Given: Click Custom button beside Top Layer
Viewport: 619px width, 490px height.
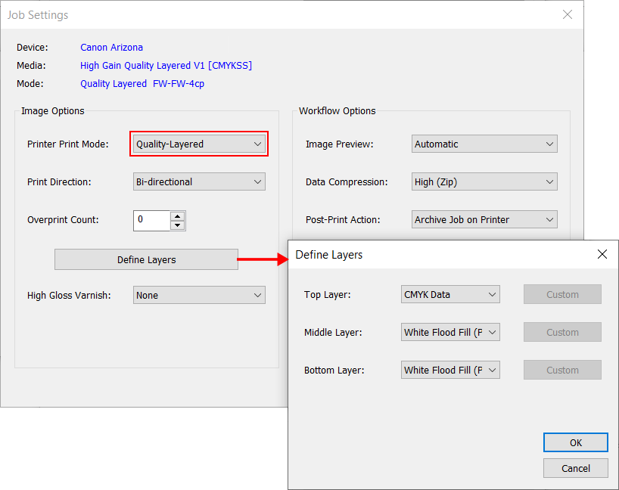Looking at the screenshot, I should [562, 294].
